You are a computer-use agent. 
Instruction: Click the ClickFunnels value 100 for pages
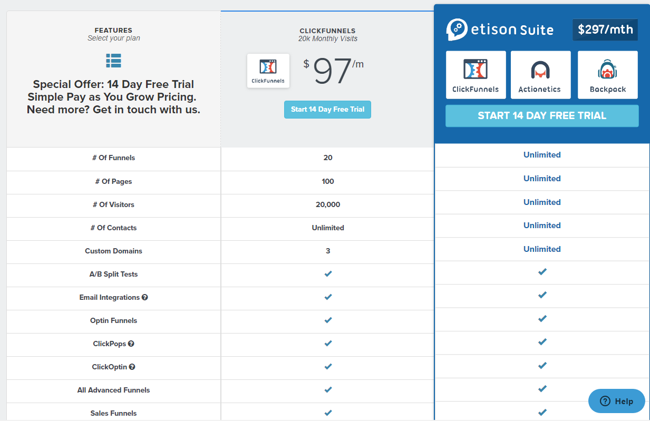(x=328, y=181)
